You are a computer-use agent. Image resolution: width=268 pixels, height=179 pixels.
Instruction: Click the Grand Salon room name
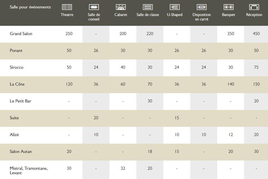pos(21,34)
